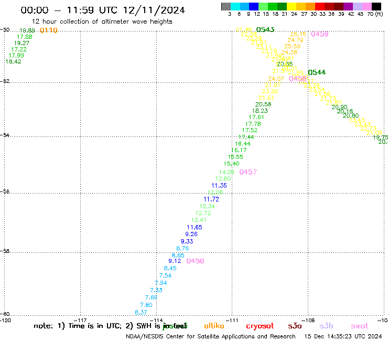Click the wave height value 25.59
388x341 pixels.
pos(293,46)
